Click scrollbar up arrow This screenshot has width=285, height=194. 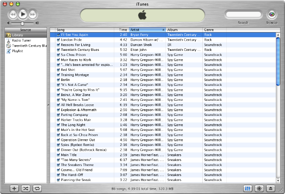click(278, 35)
